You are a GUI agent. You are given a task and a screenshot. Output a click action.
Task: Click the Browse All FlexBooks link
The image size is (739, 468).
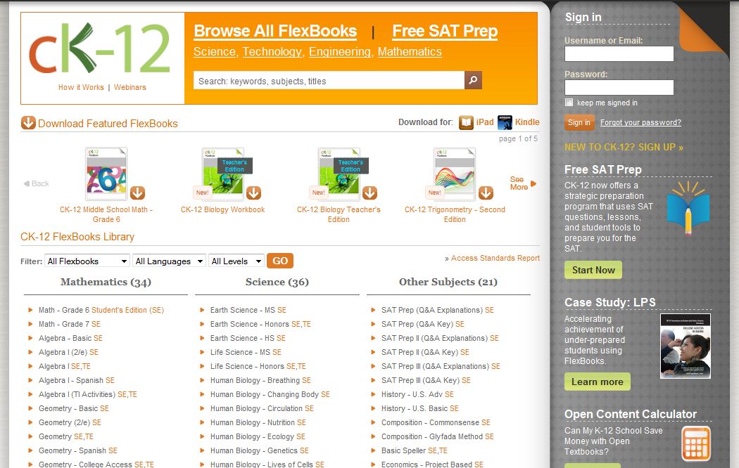[275, 31]
